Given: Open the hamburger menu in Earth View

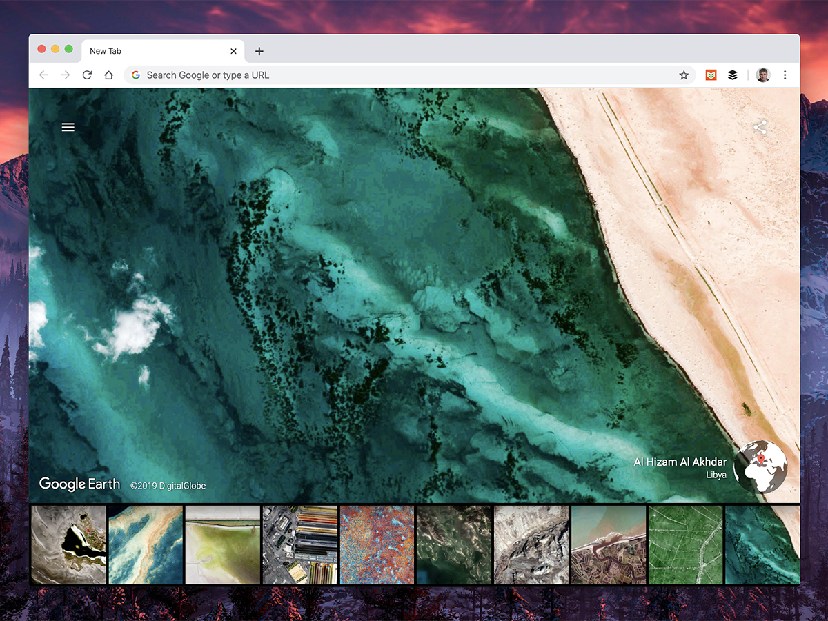Looking at the screenshot, I should (68, 127).
